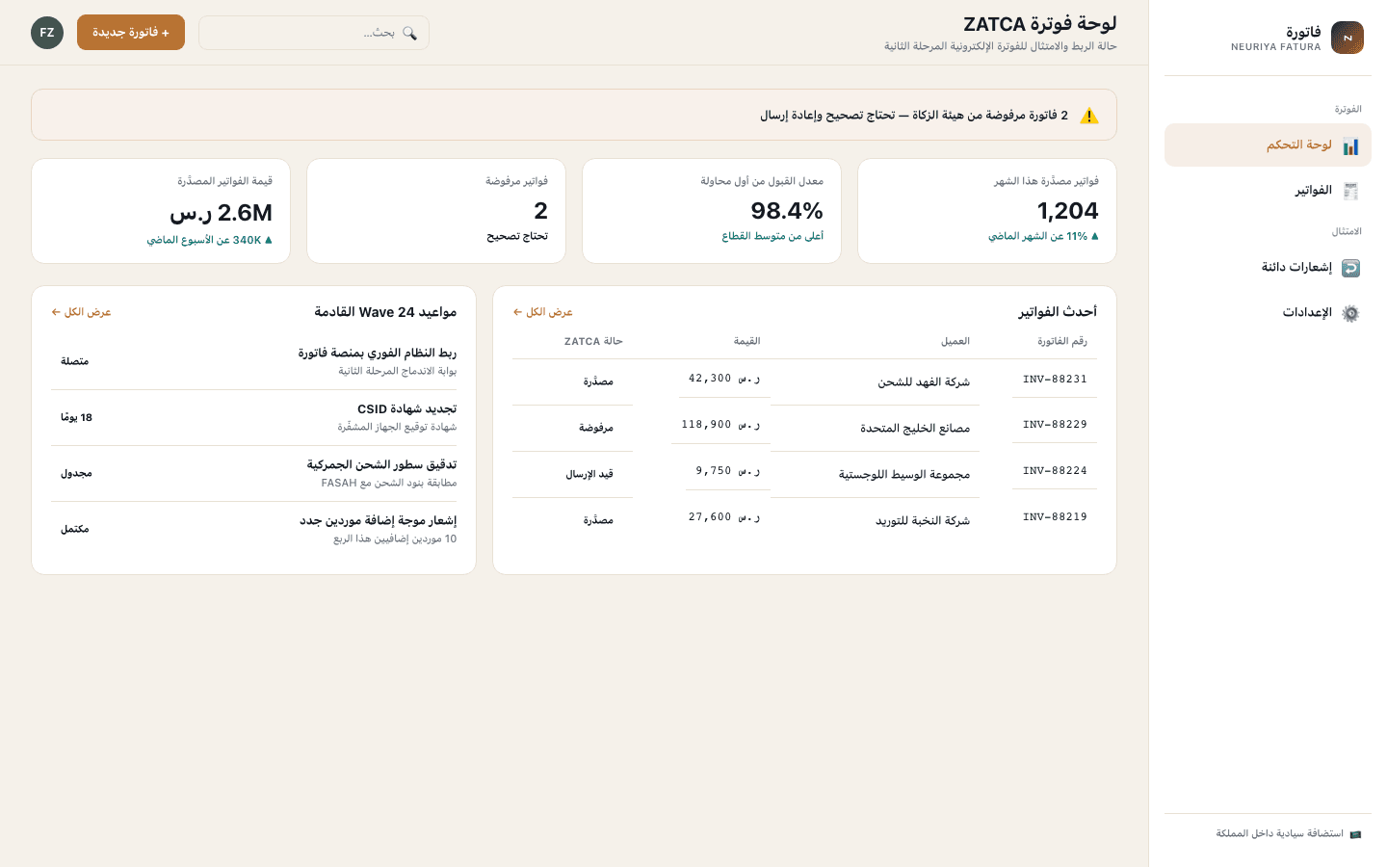Open تدقيق سطور الشحن الجمركية item

coord(254,473)
